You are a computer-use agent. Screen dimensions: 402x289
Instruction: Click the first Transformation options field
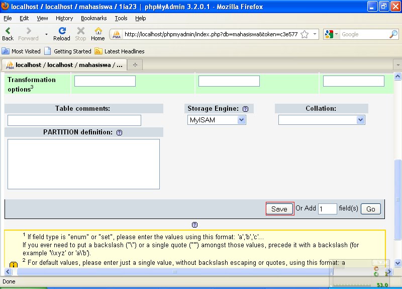tap(105, 81)
